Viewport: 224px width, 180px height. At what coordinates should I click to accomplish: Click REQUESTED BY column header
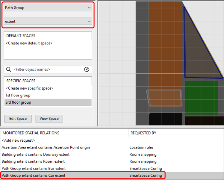(x=143, y=133)
